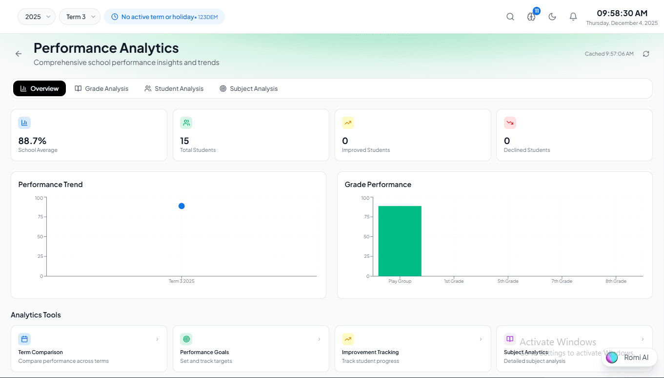
Task: Select the students icon on Total Students card
Action: coord(186,123)
